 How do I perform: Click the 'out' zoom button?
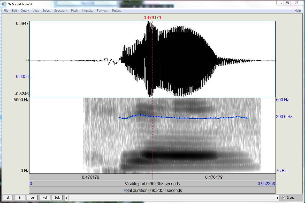33,198
